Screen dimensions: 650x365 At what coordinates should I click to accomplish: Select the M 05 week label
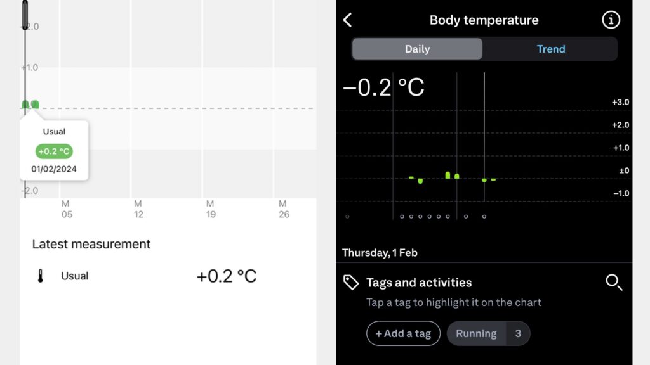[66, 209]
